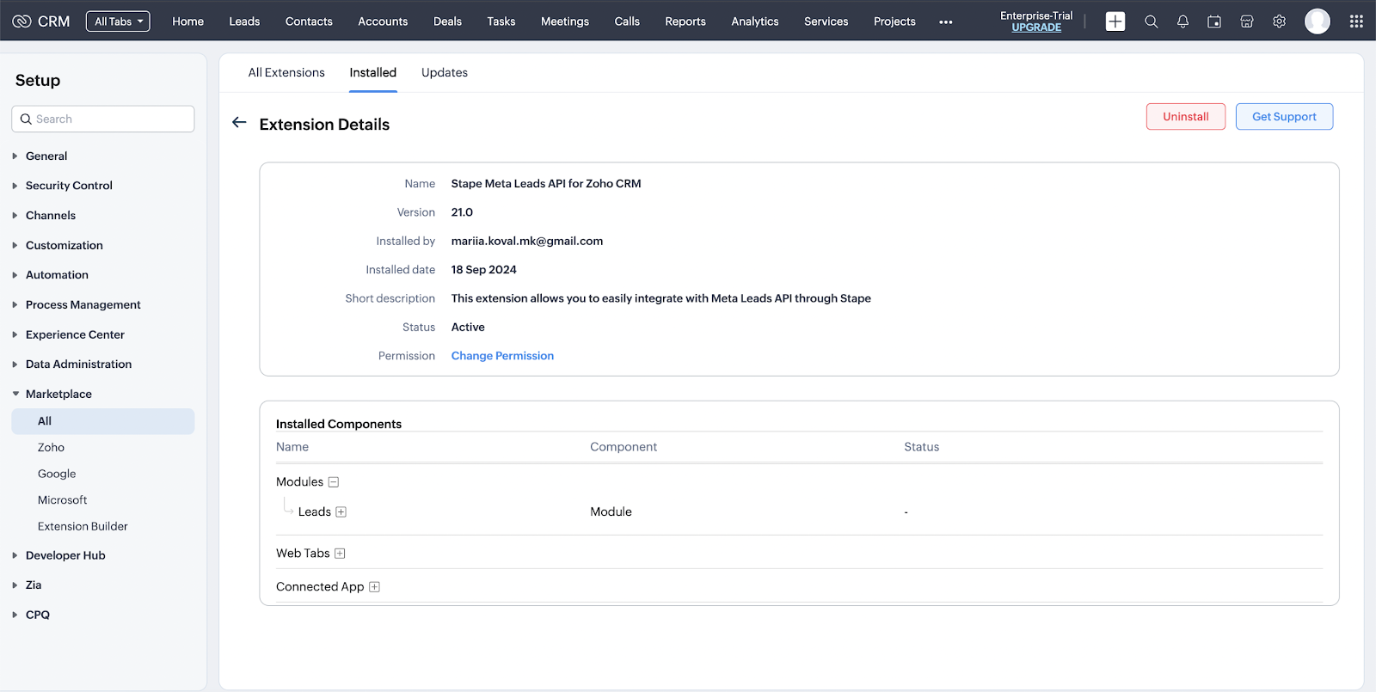Open Reports module
Image resolution: width=1376 pixels, height=692 pixels.
[685, 21]
